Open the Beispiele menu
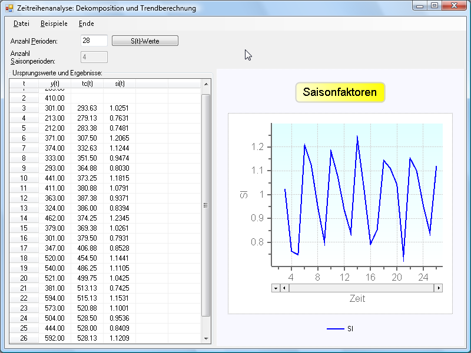The width and height of the screenshot is (471, 353). tap(54, 24)
